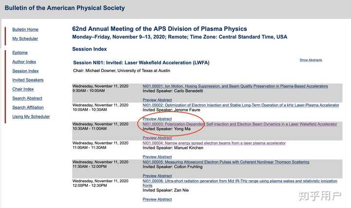Click Search Abstract in sidebar
Screen dimensions: 351x208
pyautogui.click(x=27, y=98)
